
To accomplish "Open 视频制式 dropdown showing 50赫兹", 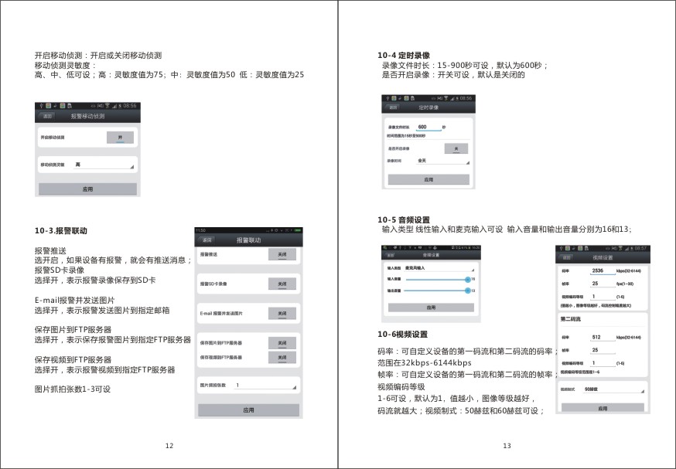I will [614, 389].
